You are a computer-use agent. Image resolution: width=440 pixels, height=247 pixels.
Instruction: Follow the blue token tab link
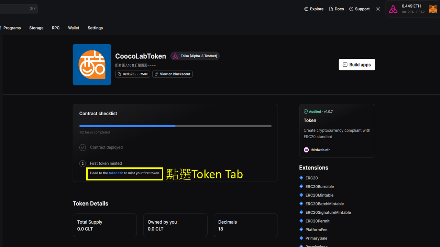pos(116,173)
